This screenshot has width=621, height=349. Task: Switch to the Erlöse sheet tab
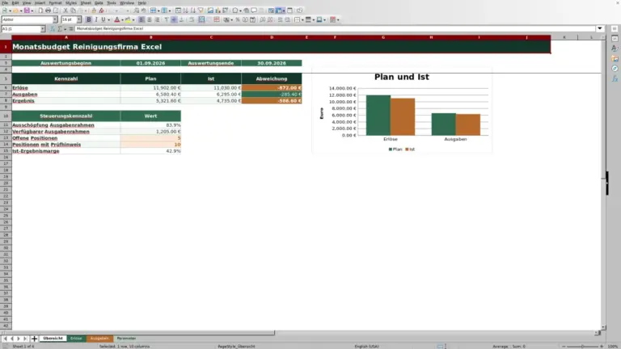tap(76, 338)
